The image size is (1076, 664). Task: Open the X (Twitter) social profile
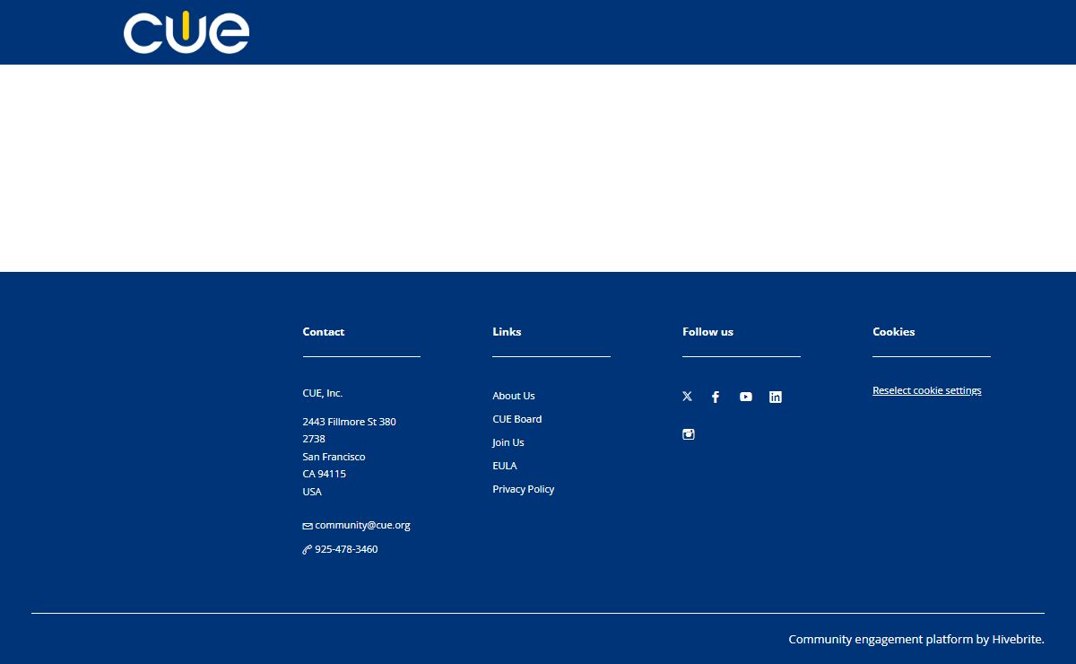point(687,397)
